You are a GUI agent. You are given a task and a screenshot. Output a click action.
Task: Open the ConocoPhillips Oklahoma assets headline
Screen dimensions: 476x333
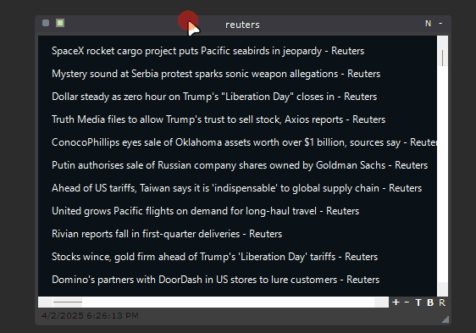(x=244, y=142)
